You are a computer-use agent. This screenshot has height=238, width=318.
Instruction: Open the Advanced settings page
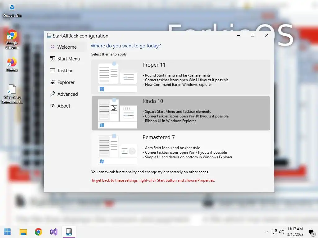(x=67, y=94)
